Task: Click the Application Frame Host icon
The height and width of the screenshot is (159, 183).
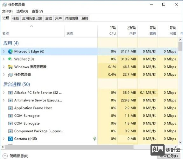Action: tap(11, 108)
